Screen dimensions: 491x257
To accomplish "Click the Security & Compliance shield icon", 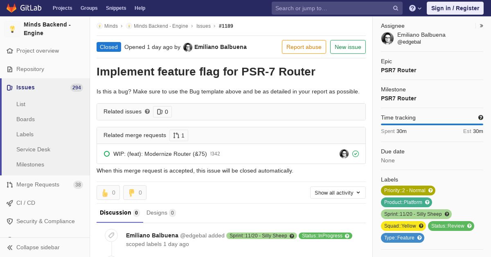I will [x=10, y=222].
